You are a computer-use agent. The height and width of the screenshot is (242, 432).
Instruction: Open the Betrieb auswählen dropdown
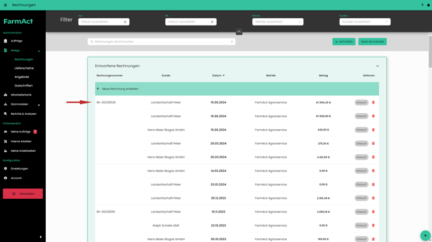[x=278, y=22]
